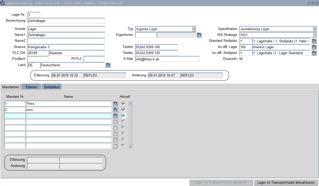Open country lookup icon next to Deutschland
The image size is (319, 186).
tap(108, 65)
